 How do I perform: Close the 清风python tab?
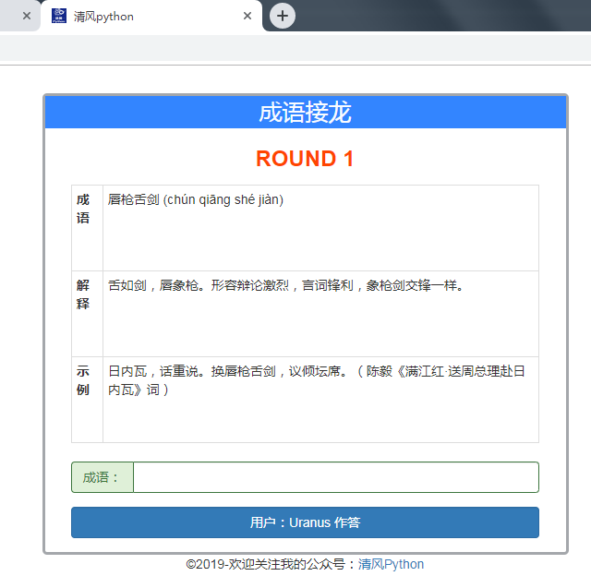(247, 16)
